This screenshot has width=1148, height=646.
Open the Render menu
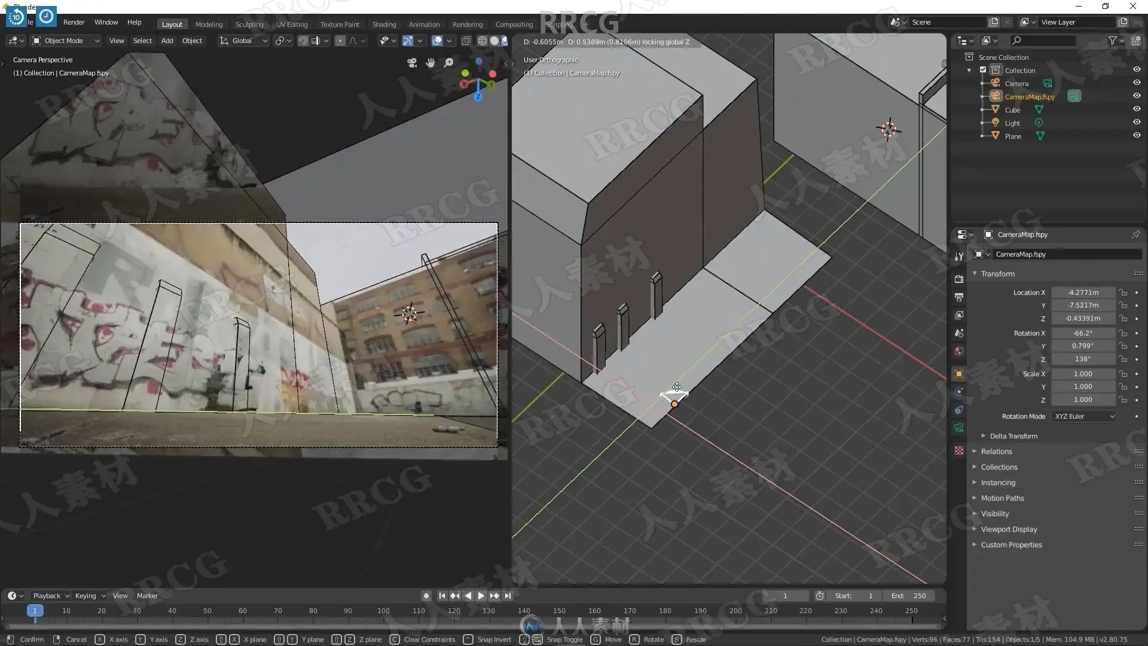pyautogui.click(x=74, y=22)
